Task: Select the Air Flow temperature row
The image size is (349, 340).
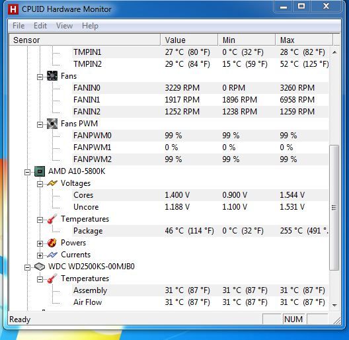Action: click(200, 302)
